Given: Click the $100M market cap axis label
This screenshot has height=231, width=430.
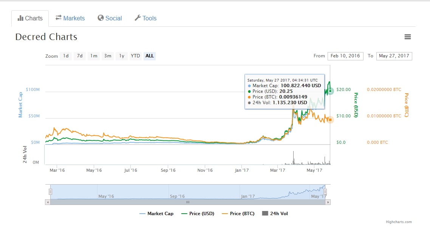Looking at the screenshot, I should pyautogui.click(x=32, y=89).
